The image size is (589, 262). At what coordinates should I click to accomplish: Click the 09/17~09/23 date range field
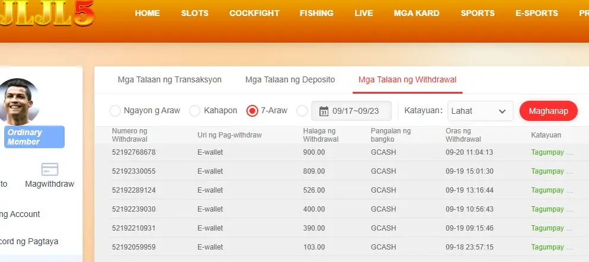point(351,111)
